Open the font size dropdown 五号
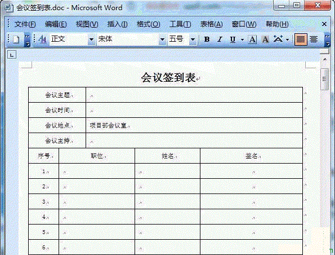 coord(182,39)
